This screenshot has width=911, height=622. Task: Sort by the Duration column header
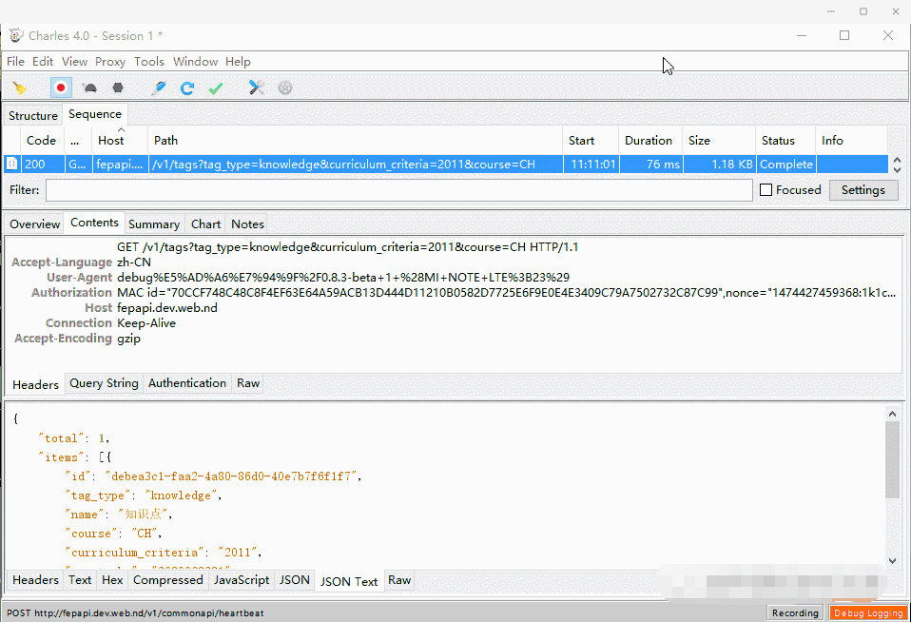649,141
